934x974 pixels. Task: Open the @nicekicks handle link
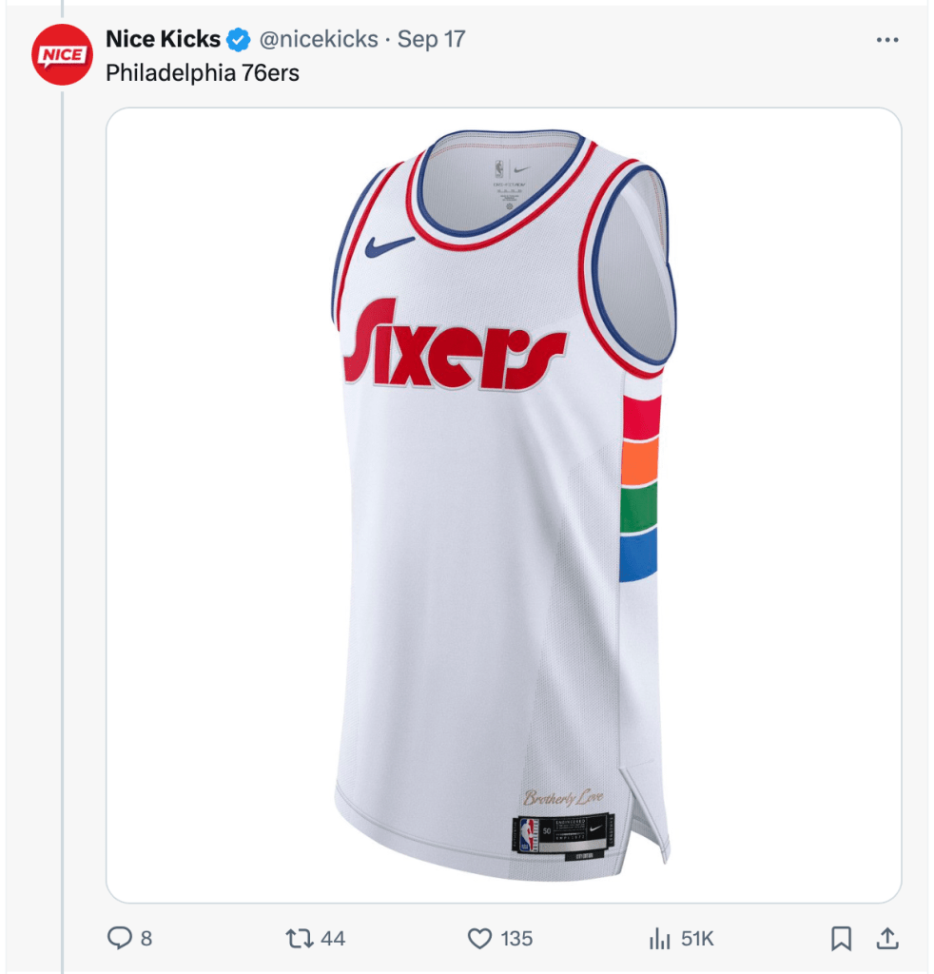point(319,39)
